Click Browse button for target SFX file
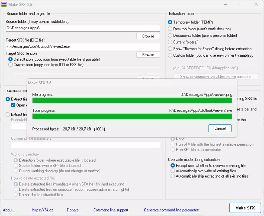 [x=148, y=55]
